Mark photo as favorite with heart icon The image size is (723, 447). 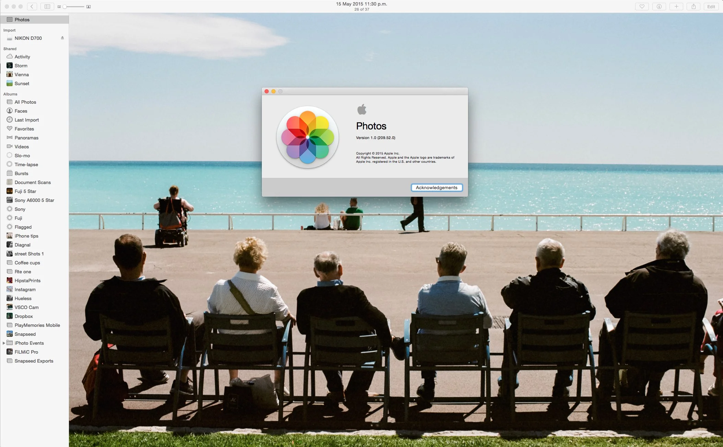click(x=642, y=7)
